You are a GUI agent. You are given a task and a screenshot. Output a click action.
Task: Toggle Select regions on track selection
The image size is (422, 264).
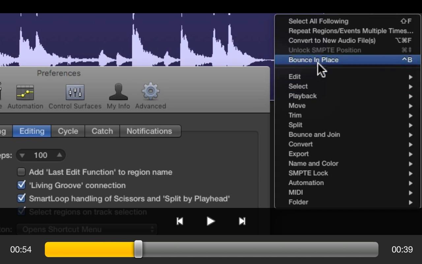click(21, 212)
